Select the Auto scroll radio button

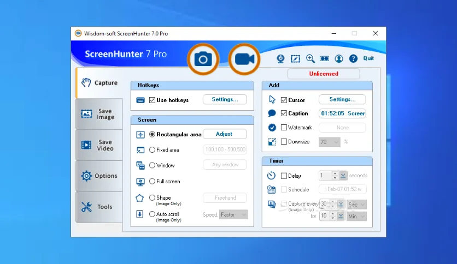point(152,214)
